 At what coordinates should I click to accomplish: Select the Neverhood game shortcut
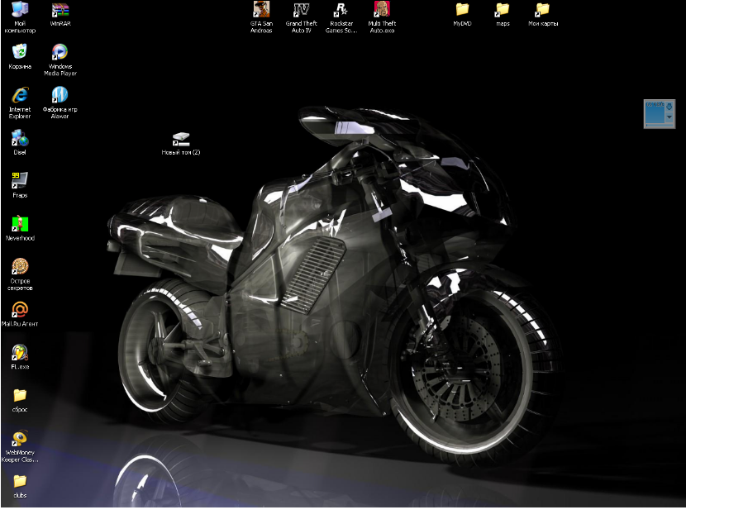click(20, 223)
